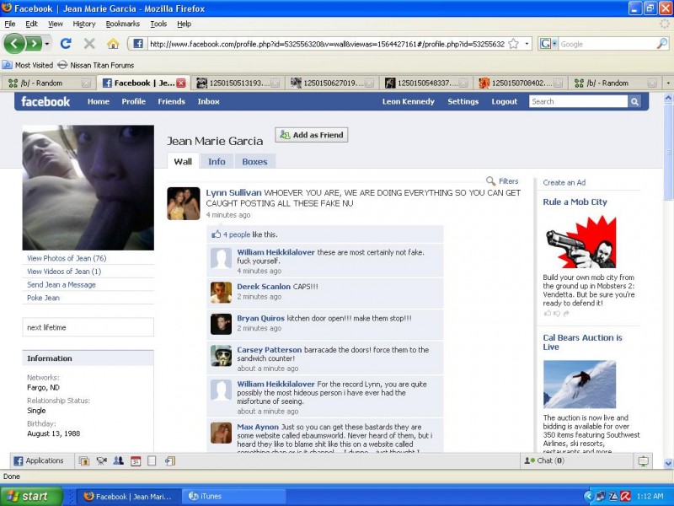Image resolution: width=674 pixels, height=506 pixels.
Task: Click the ZoneAlarm tray icon
Action: (x=614, y=496)
